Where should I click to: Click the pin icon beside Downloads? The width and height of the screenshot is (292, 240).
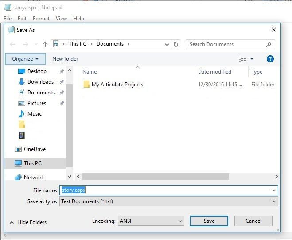pyautogui.click(x=62, y=82)
